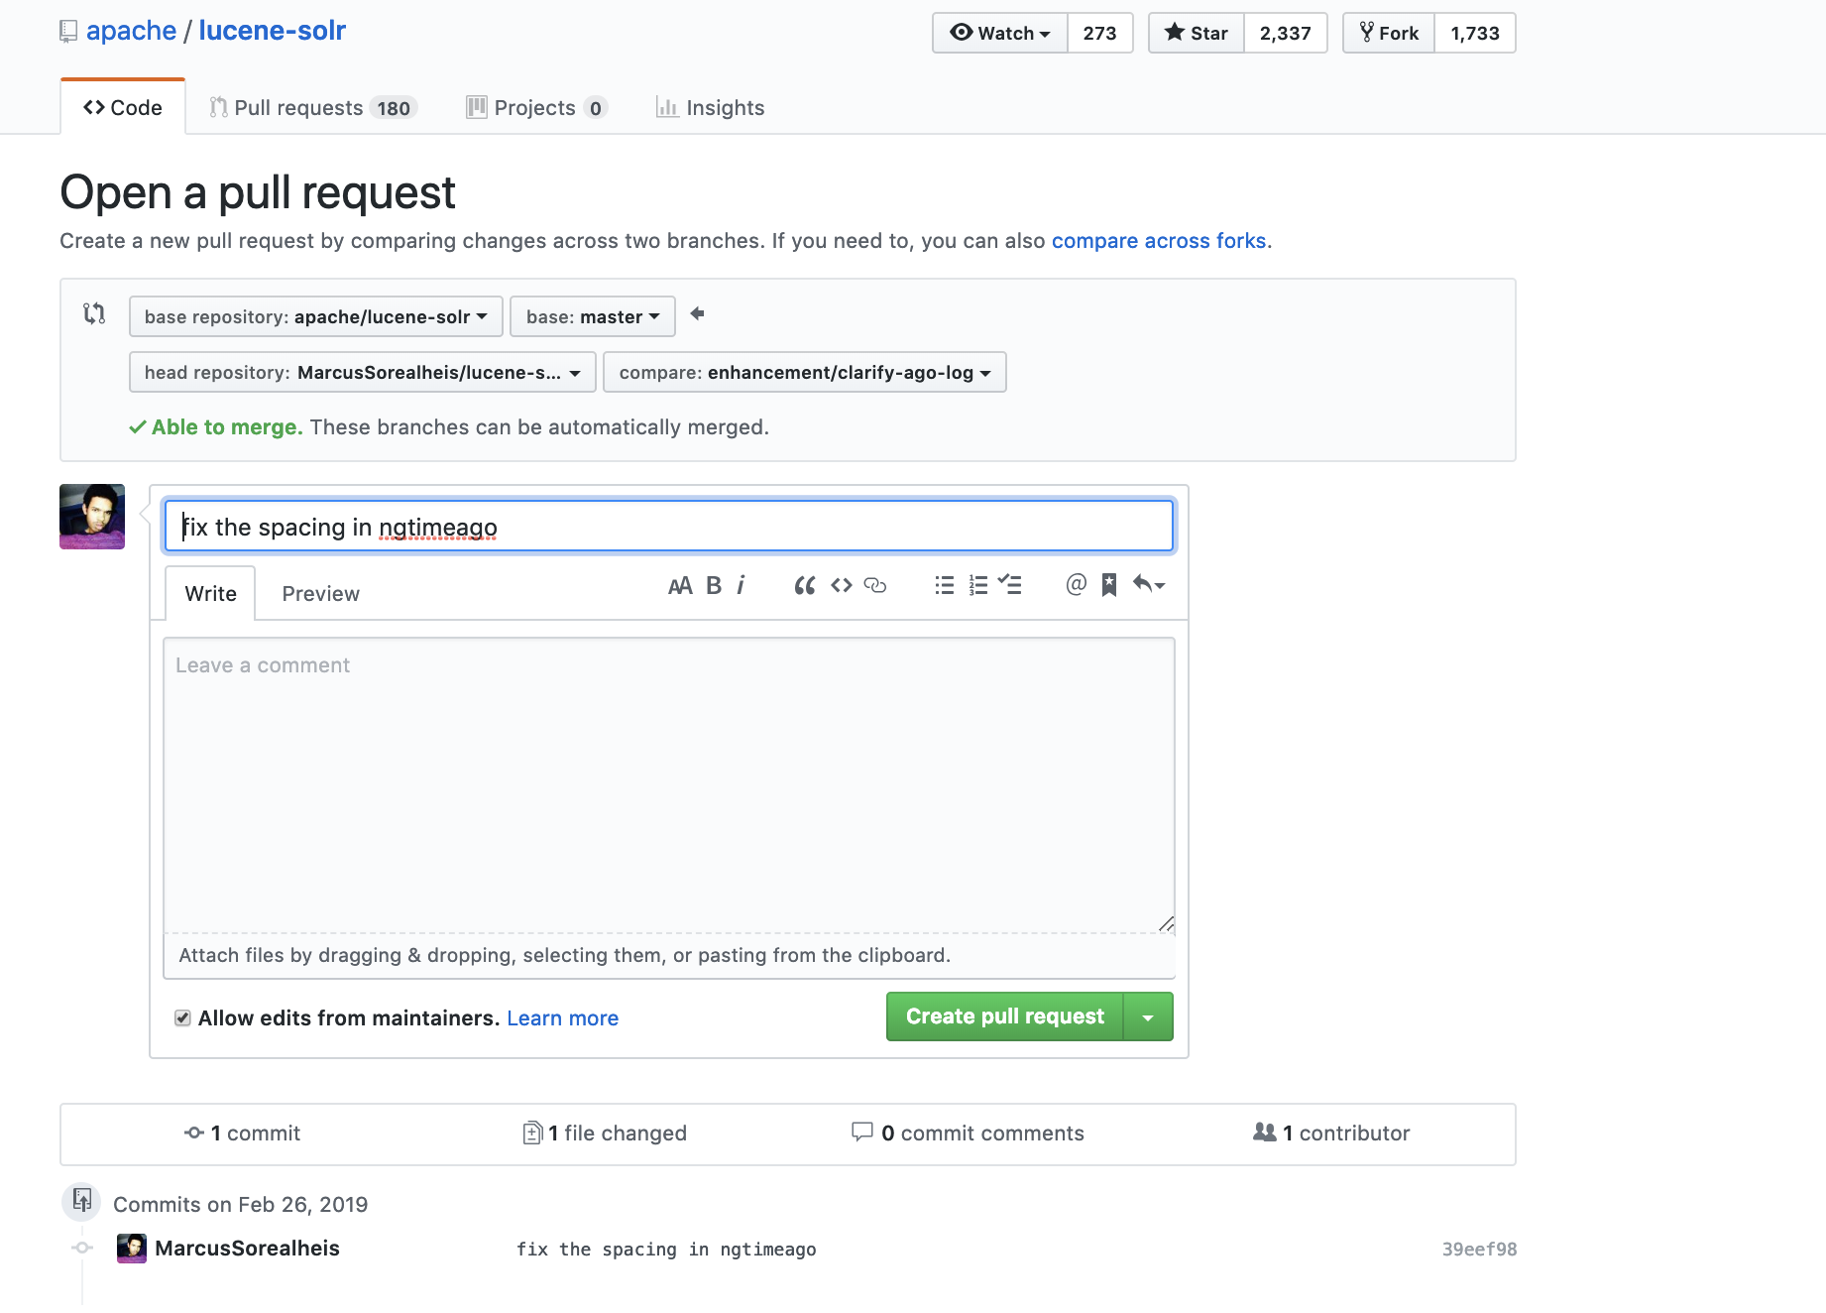This screenshot has height=1313, width=1826.
Task: Open base branch master dropdown
Action: pos(593,316)
